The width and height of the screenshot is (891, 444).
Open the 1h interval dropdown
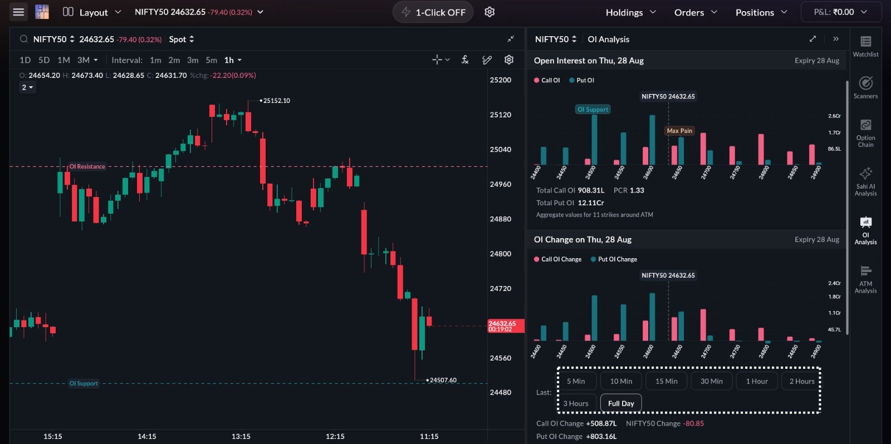233,60
